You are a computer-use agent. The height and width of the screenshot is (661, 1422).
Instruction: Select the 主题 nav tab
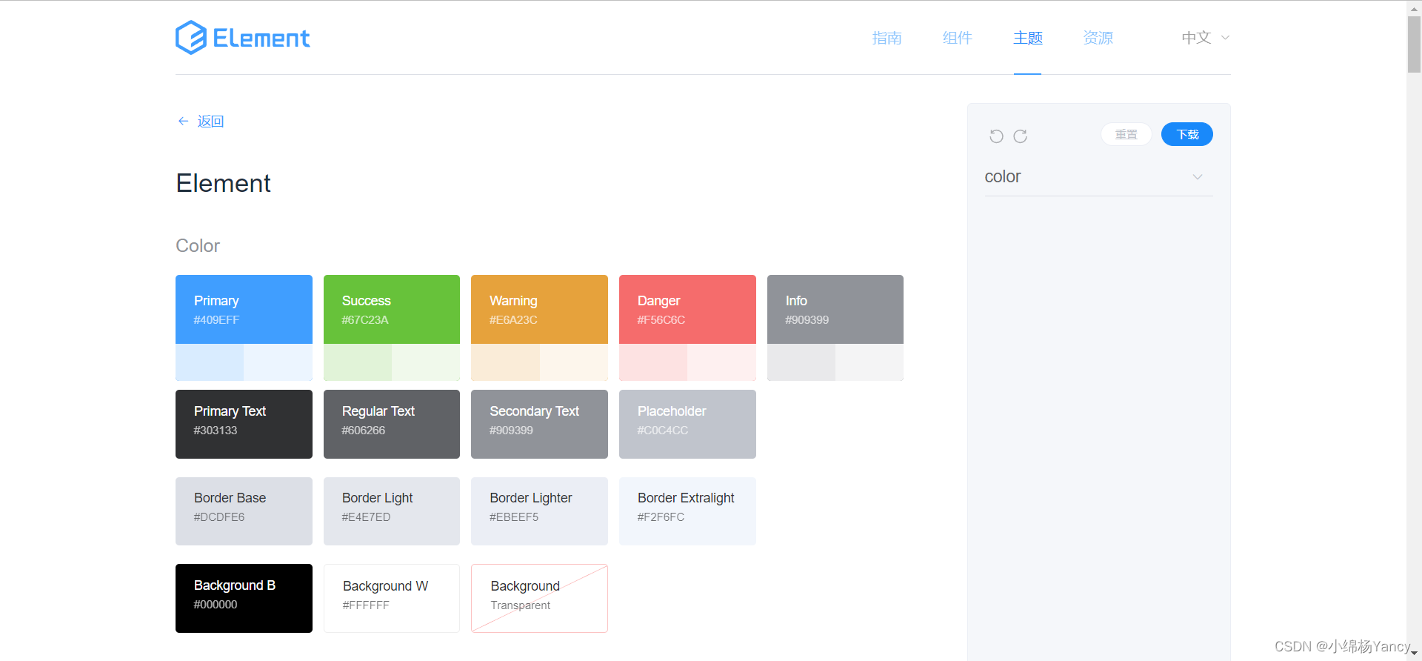[x=1027, y=38]
